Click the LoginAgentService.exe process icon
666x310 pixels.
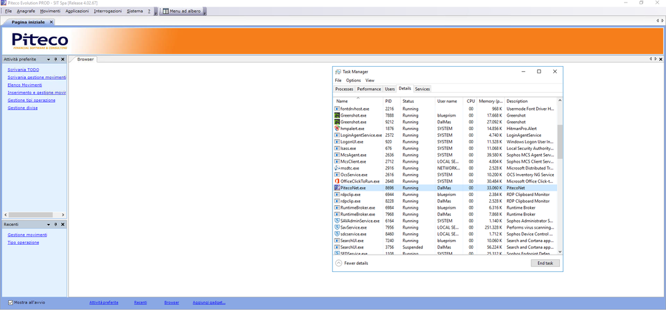[337, 135]
